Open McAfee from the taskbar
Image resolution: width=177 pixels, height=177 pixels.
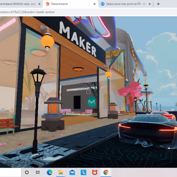[x=95, y=172]
